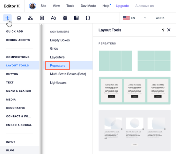Select the Embed & Social category
Screen dimensions: 176x154
(19, 125)
